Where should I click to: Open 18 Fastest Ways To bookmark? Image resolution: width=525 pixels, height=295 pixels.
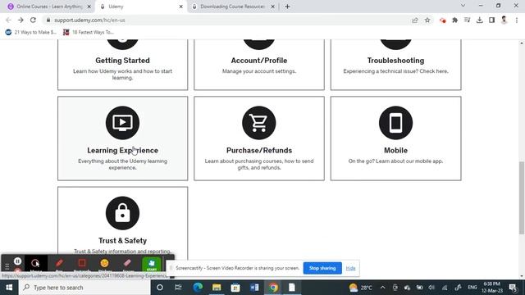pos(89,32)
